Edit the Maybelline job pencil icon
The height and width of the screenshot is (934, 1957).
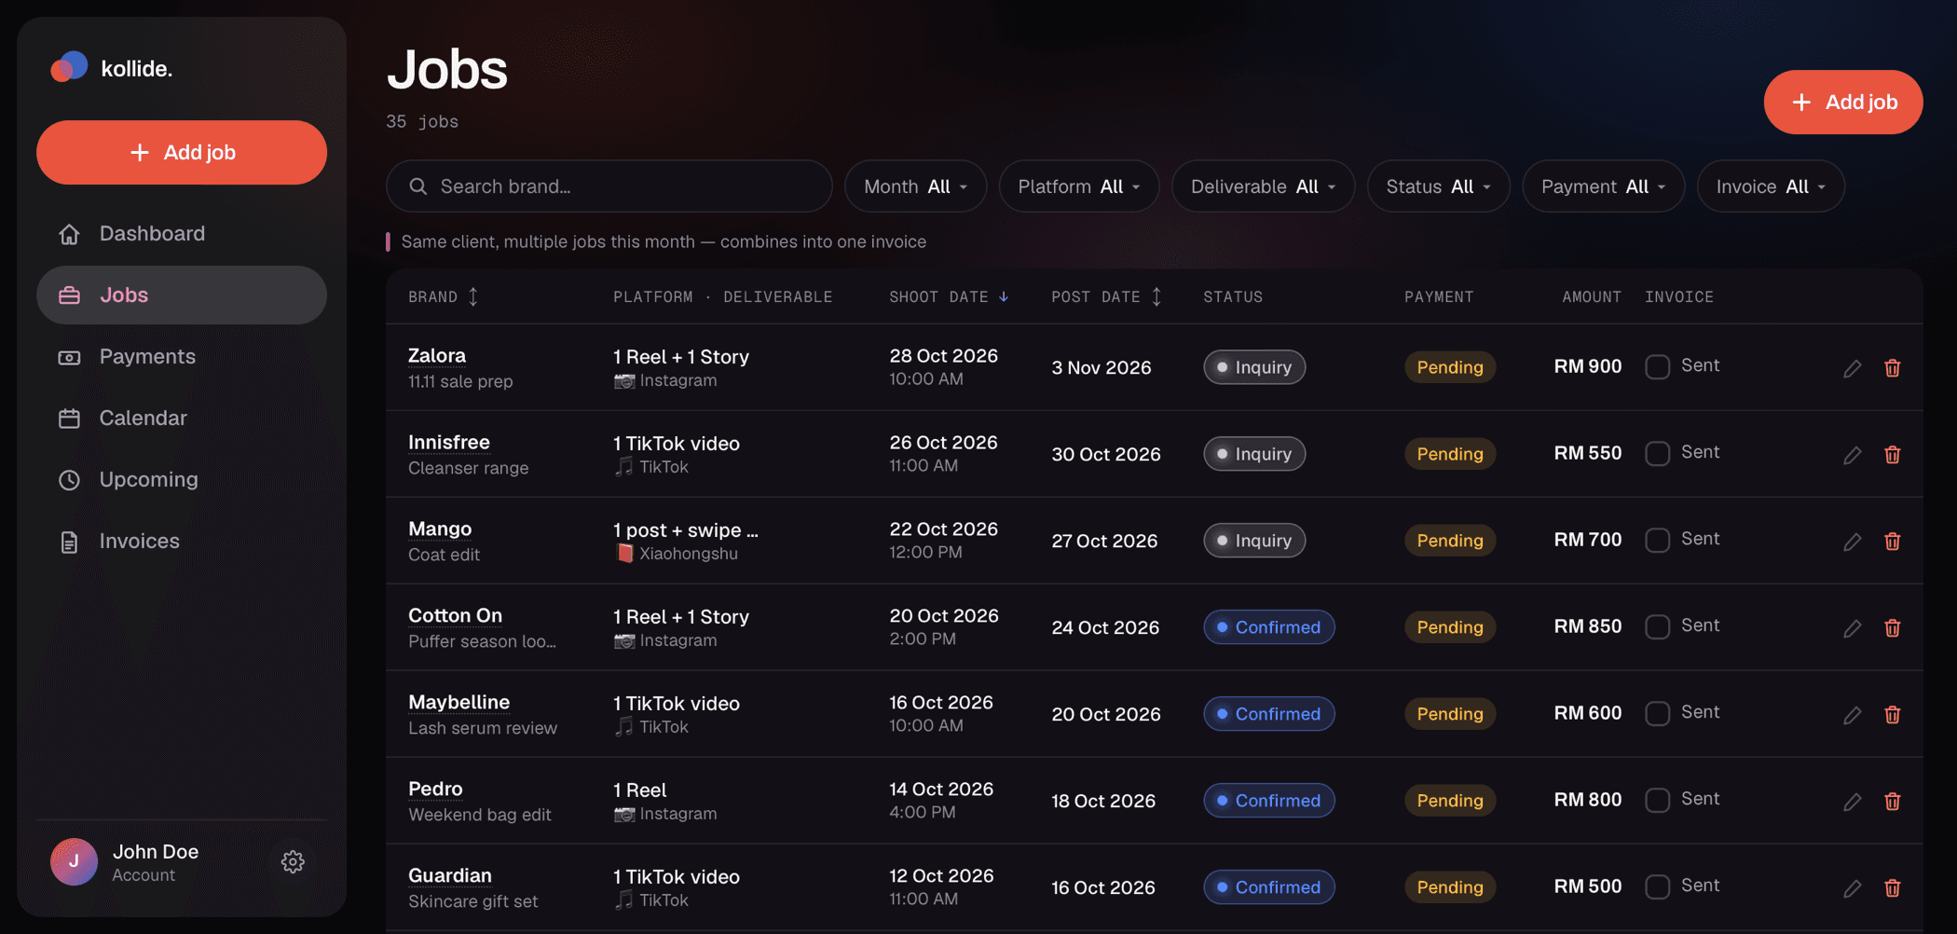click(1852, 715)
